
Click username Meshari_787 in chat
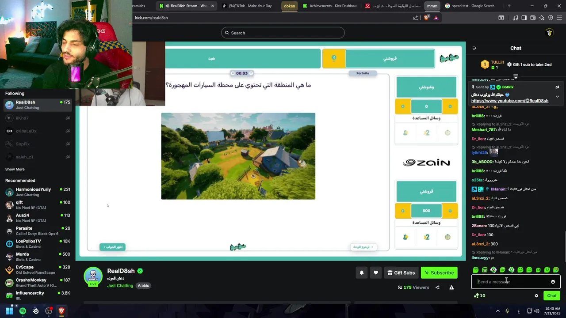[x=484, y=129]
